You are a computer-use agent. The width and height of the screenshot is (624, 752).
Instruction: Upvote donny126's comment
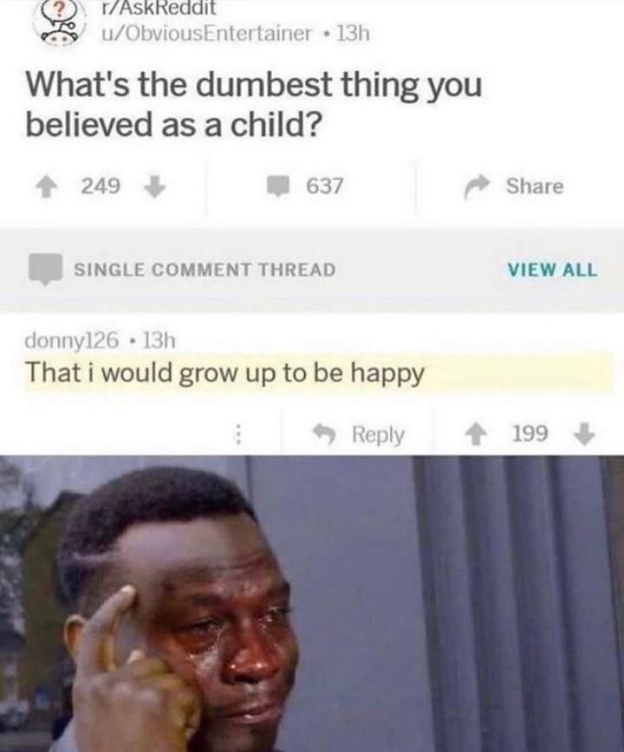[x=476, y=435]
